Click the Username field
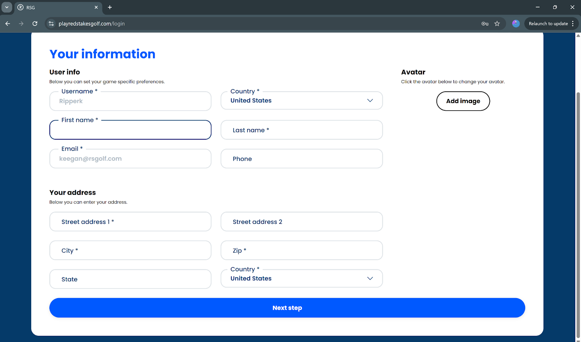 130,101
